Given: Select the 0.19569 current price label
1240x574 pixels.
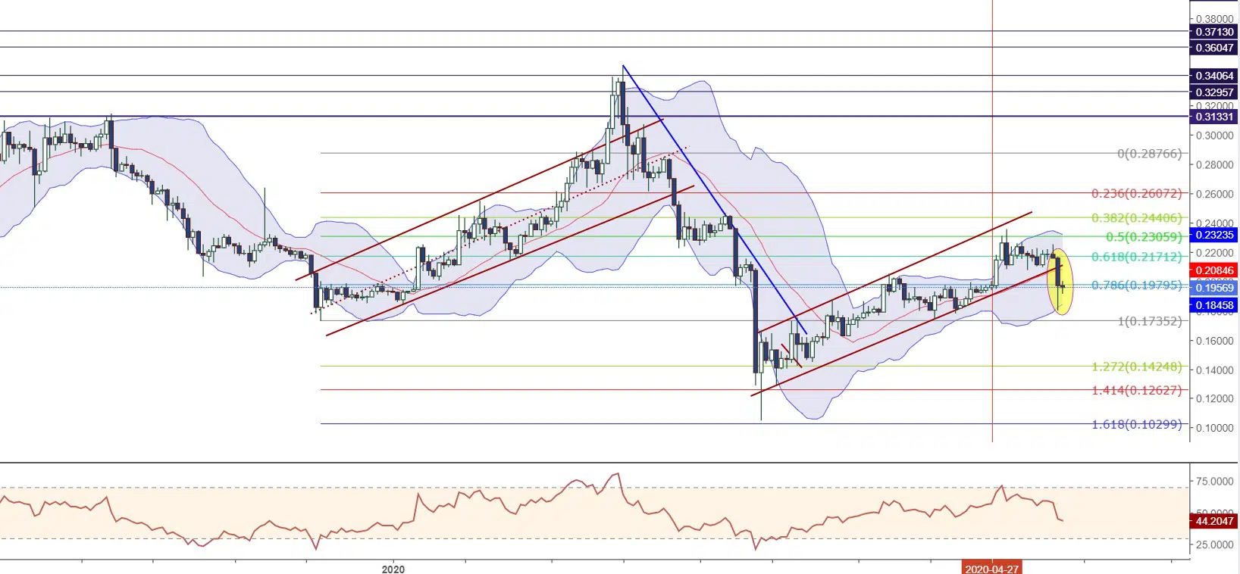Looking at the screenshot, I should 1214,288.
